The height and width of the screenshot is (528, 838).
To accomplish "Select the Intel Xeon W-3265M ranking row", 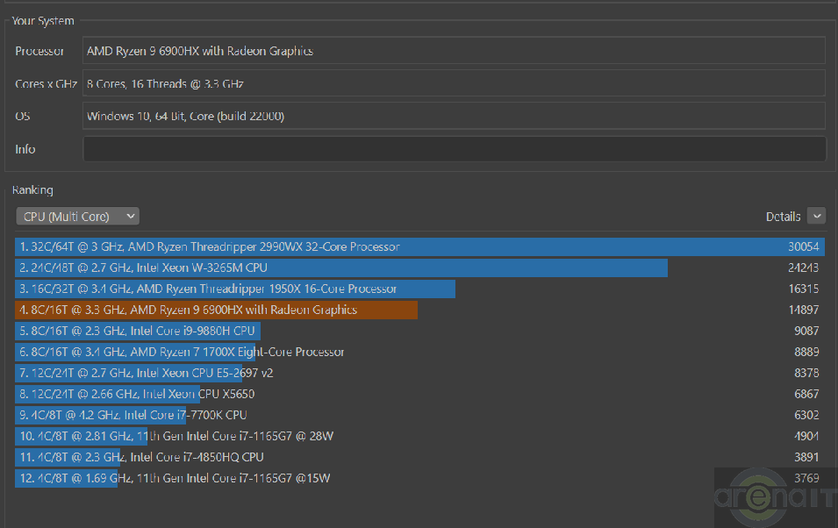I will coord(144,268).
